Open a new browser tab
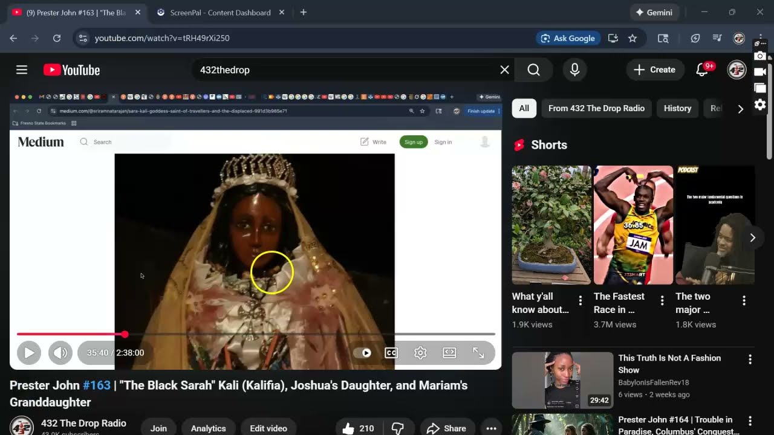774x435 pixels. pos(304,13)
